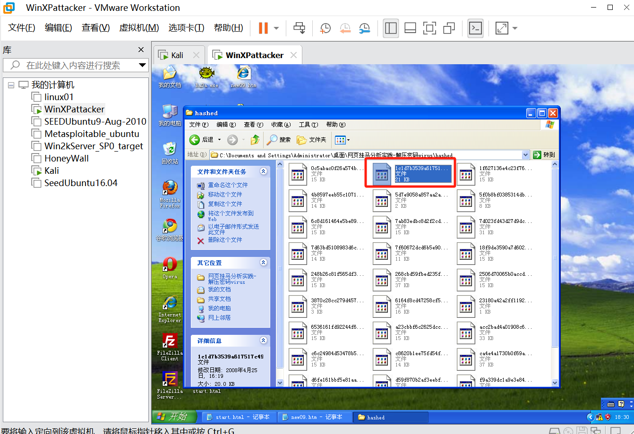Select file 7d023fd43d27d9dc
The image size is (634, 434).
[x=495, y=227]
